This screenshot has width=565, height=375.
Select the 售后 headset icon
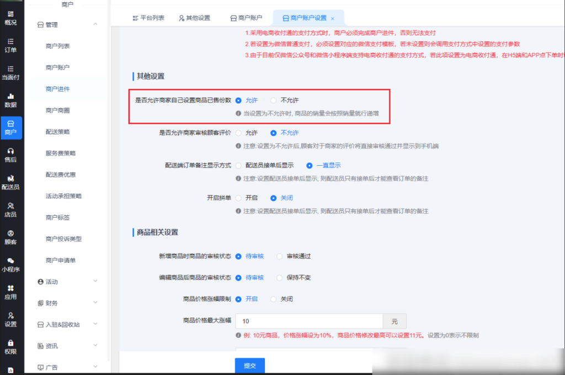10,155
